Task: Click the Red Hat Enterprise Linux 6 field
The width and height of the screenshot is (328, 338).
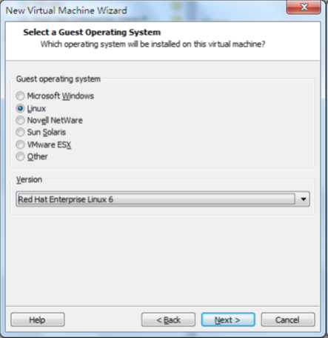Action: (x=163, y=199)
